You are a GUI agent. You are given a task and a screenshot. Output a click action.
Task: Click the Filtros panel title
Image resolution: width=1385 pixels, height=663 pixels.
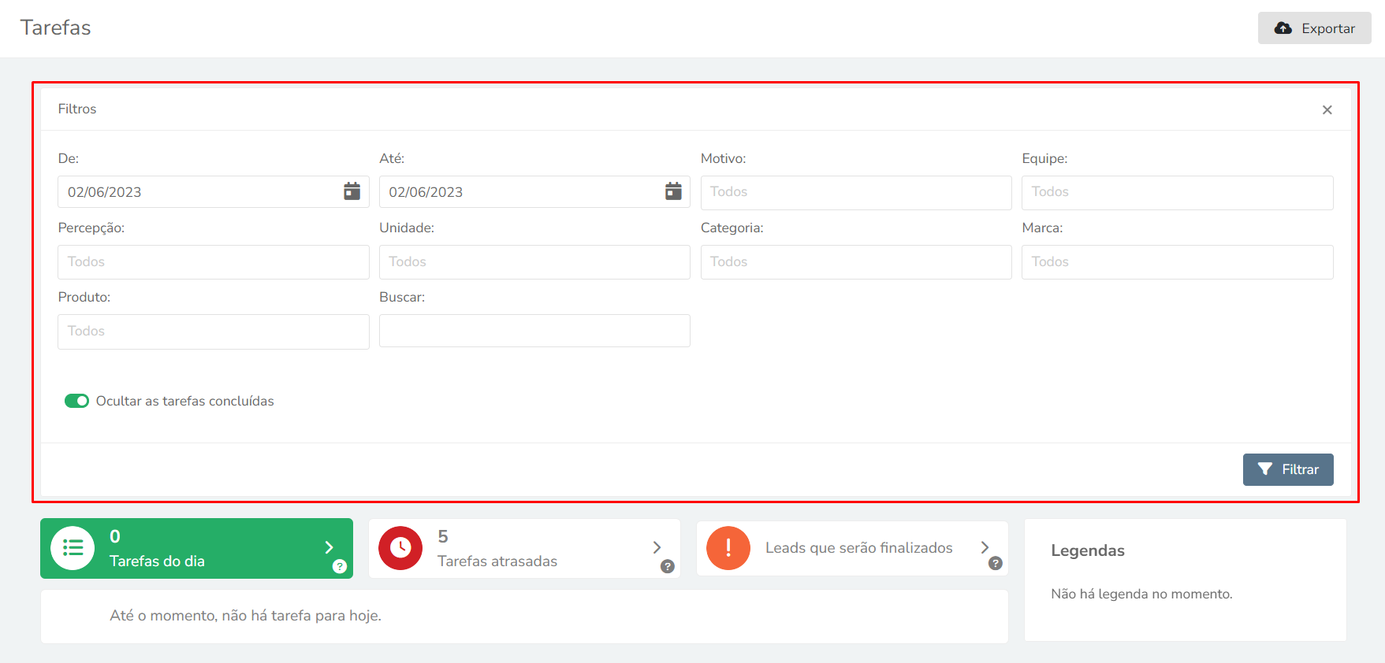[x=77, y=109]
